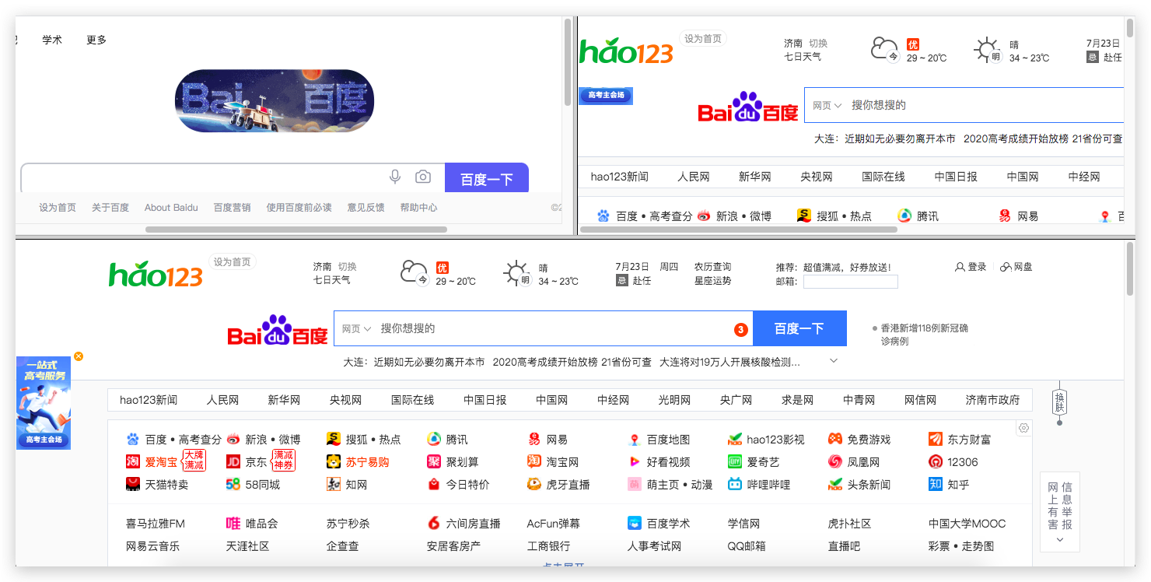Click the 京东 JD icon link
Image resolution: width=1151 pixels, height=582 pixels.
[x=233, y=462]
